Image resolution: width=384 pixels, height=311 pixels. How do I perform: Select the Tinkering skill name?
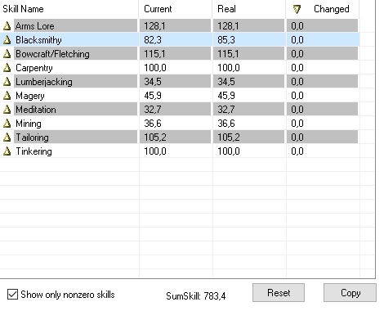[x=33, y=151]
